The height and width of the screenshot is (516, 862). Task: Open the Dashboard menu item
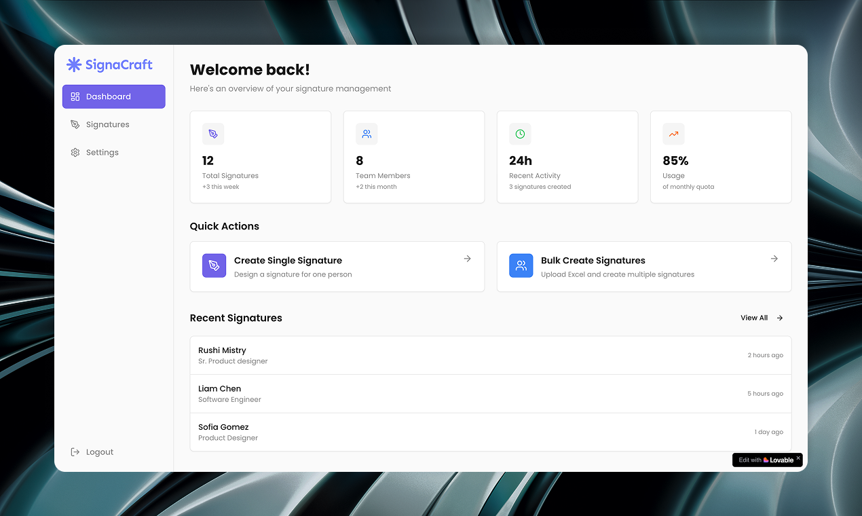pyautogui.click(x=113, y=96)
